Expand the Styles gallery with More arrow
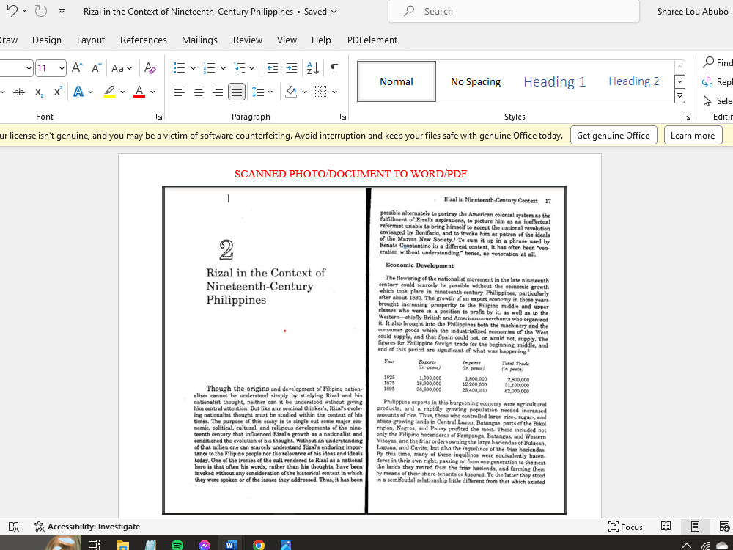 tap(679, 96)
